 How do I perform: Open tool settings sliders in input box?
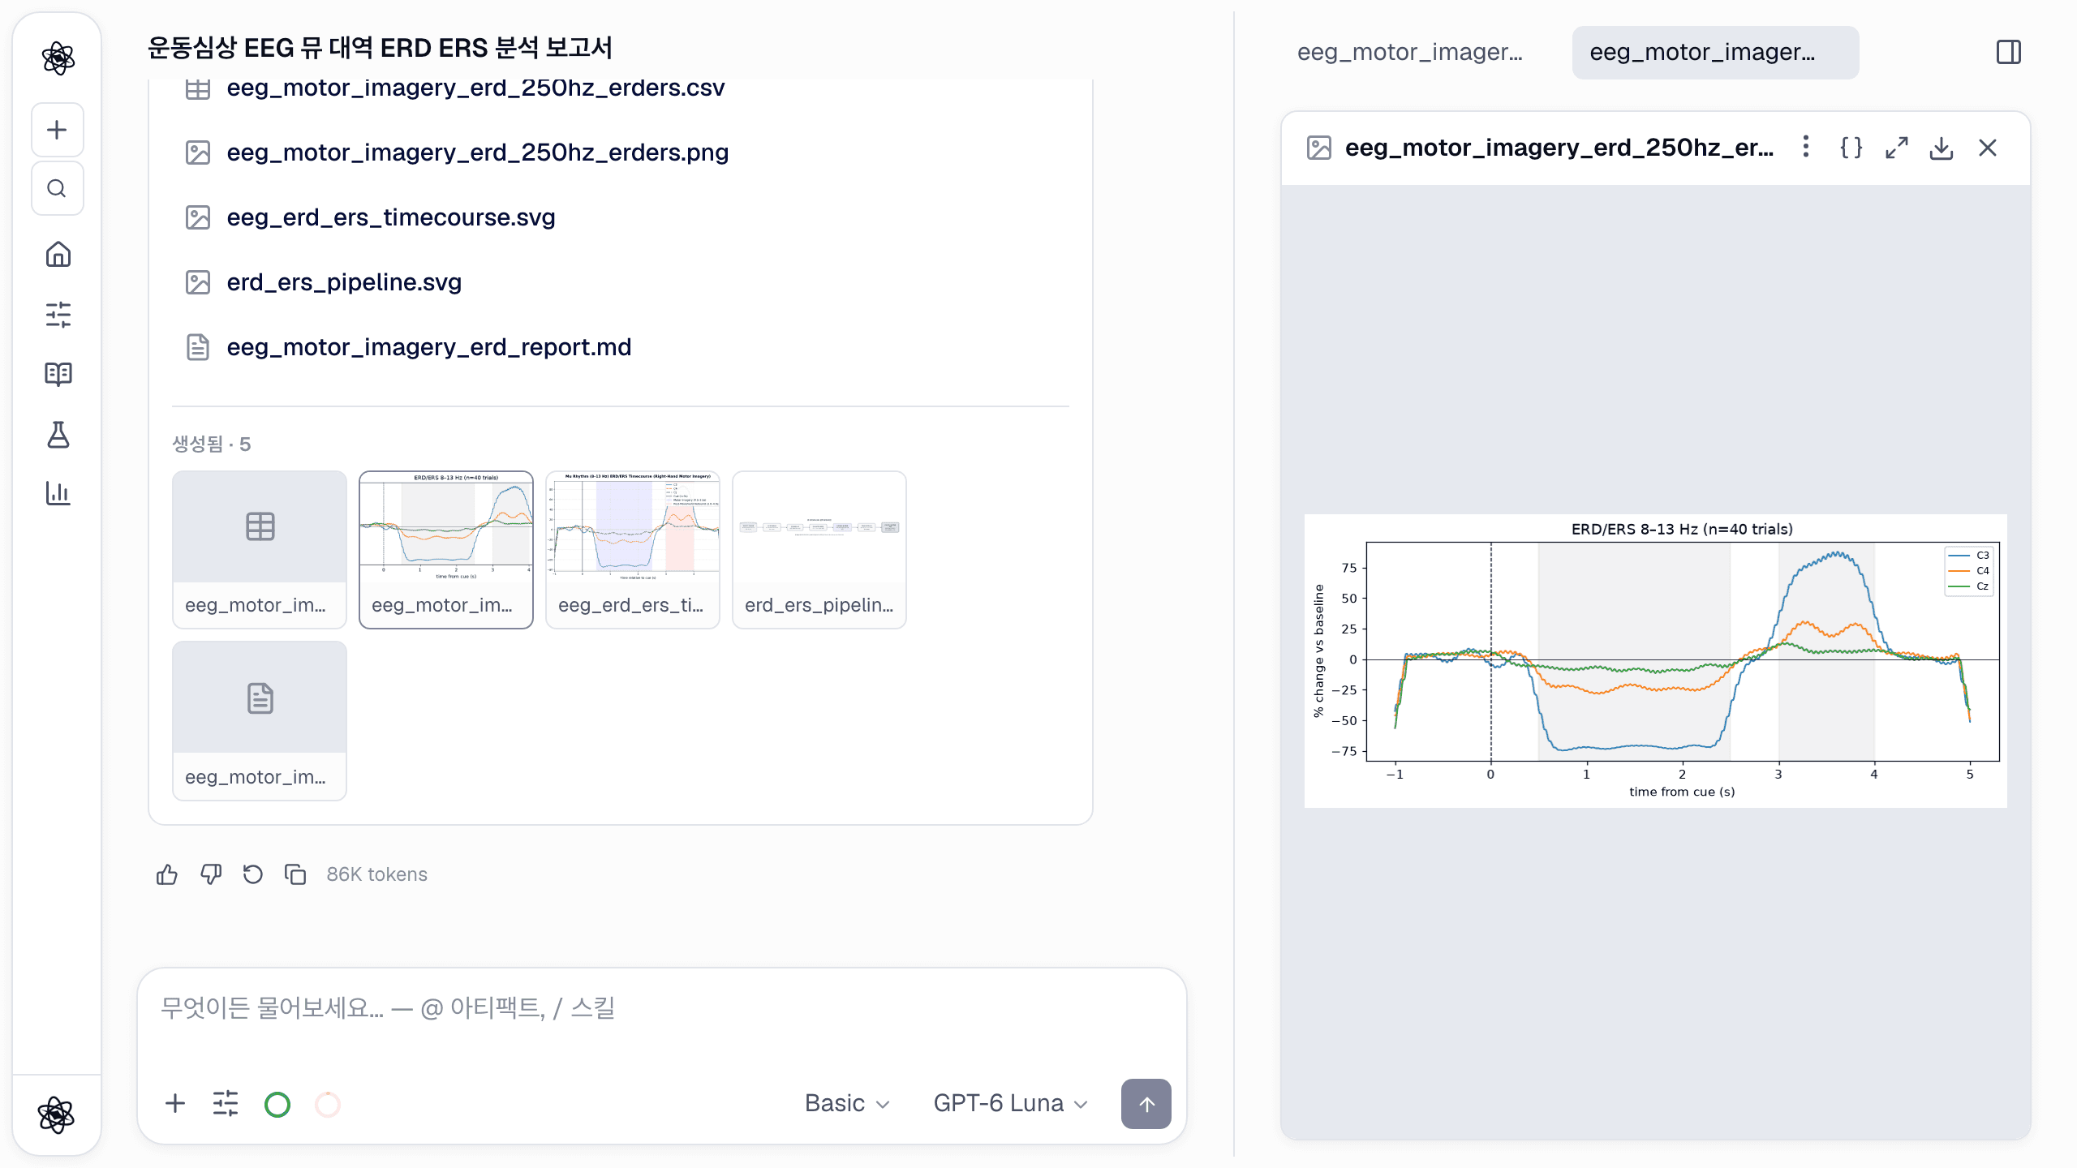point(226,1103)
